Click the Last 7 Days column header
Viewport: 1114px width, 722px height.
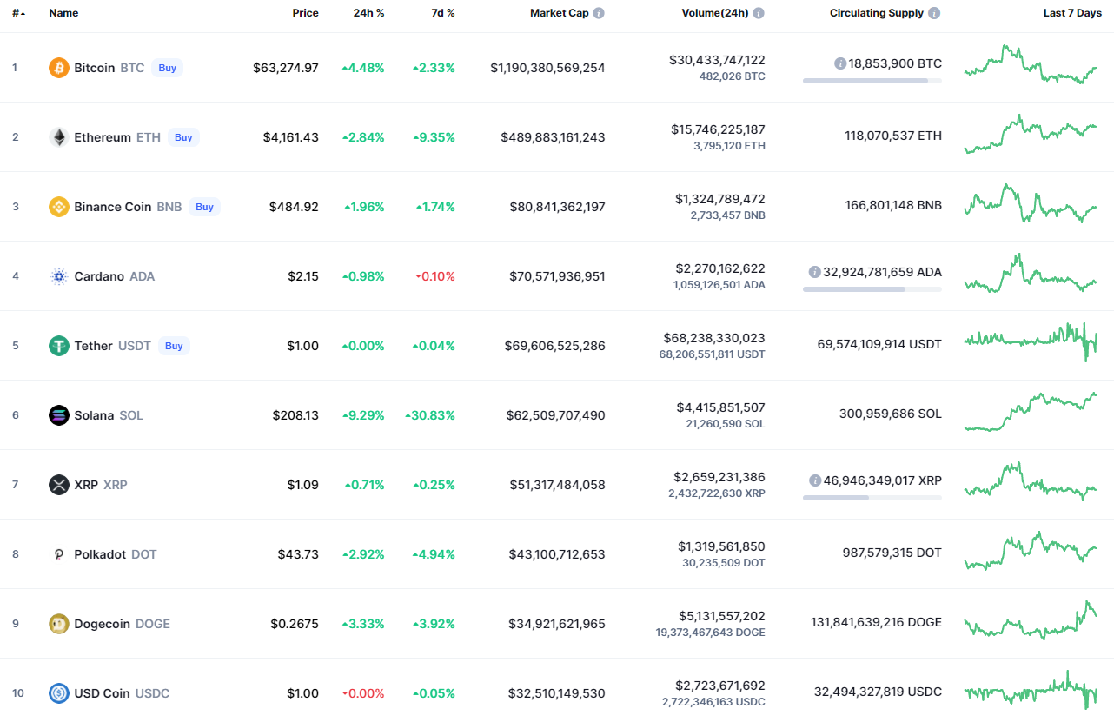point(1072,13)
